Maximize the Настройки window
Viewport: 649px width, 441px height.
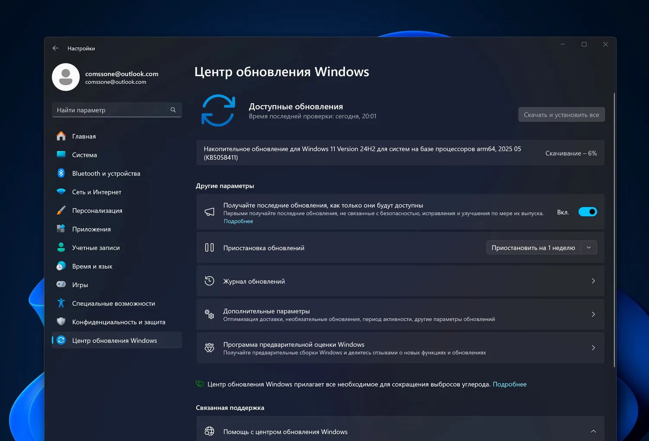(584, 45)
